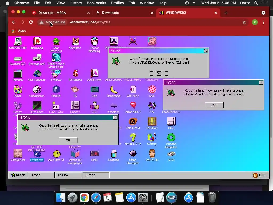Launch LSDJ icon
Viewport: 273px width, 205px height.
[x=94, y=108]
